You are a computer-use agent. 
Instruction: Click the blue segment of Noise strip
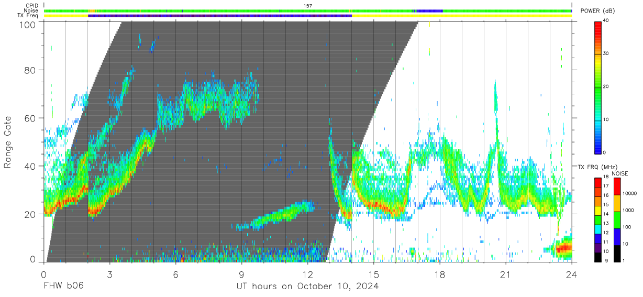point(427,10)
